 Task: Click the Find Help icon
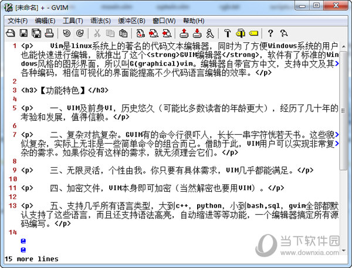coord(284,33)
